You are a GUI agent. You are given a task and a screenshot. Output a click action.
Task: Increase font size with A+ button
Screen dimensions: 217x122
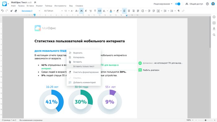click(77, 11)
